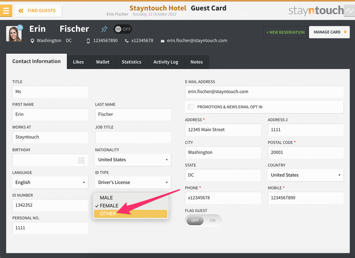This screenshot has width=355, height=258.
Task: Open the ID Type dropdown
Action: pyautogui.click(x=133, y=182)
